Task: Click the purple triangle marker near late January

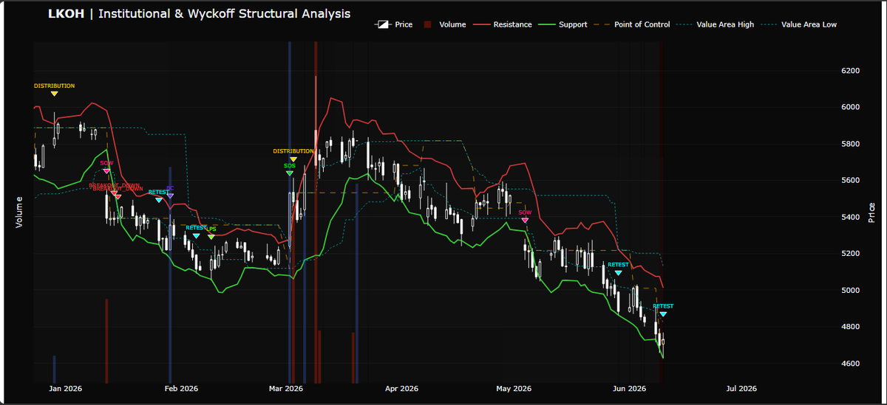Action: 170,195
